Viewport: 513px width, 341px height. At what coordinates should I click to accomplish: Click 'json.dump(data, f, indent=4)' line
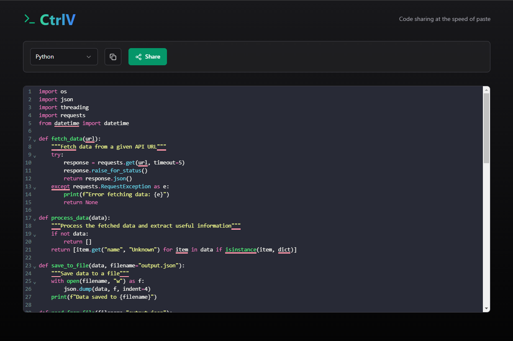[107, 289]
